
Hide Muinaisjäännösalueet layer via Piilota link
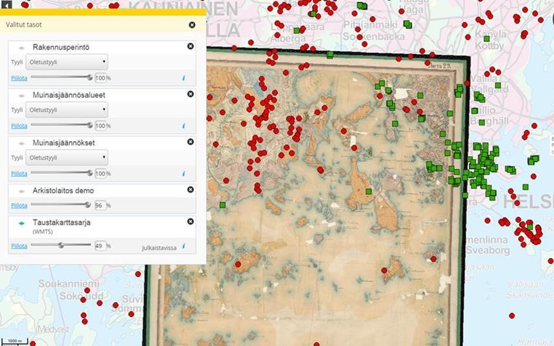[x=19, y=126]
